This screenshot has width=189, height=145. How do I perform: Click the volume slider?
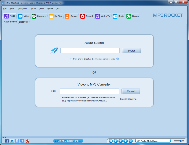point(179,141)
